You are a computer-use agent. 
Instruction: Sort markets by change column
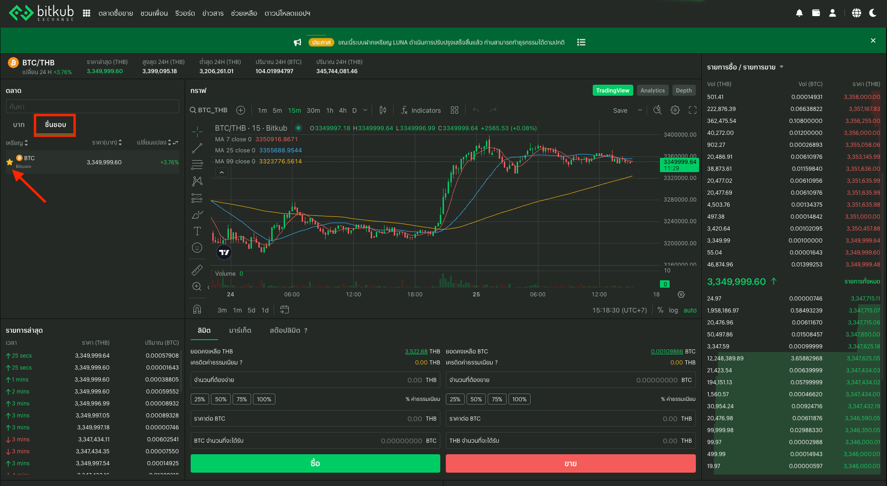coord(154,143)
